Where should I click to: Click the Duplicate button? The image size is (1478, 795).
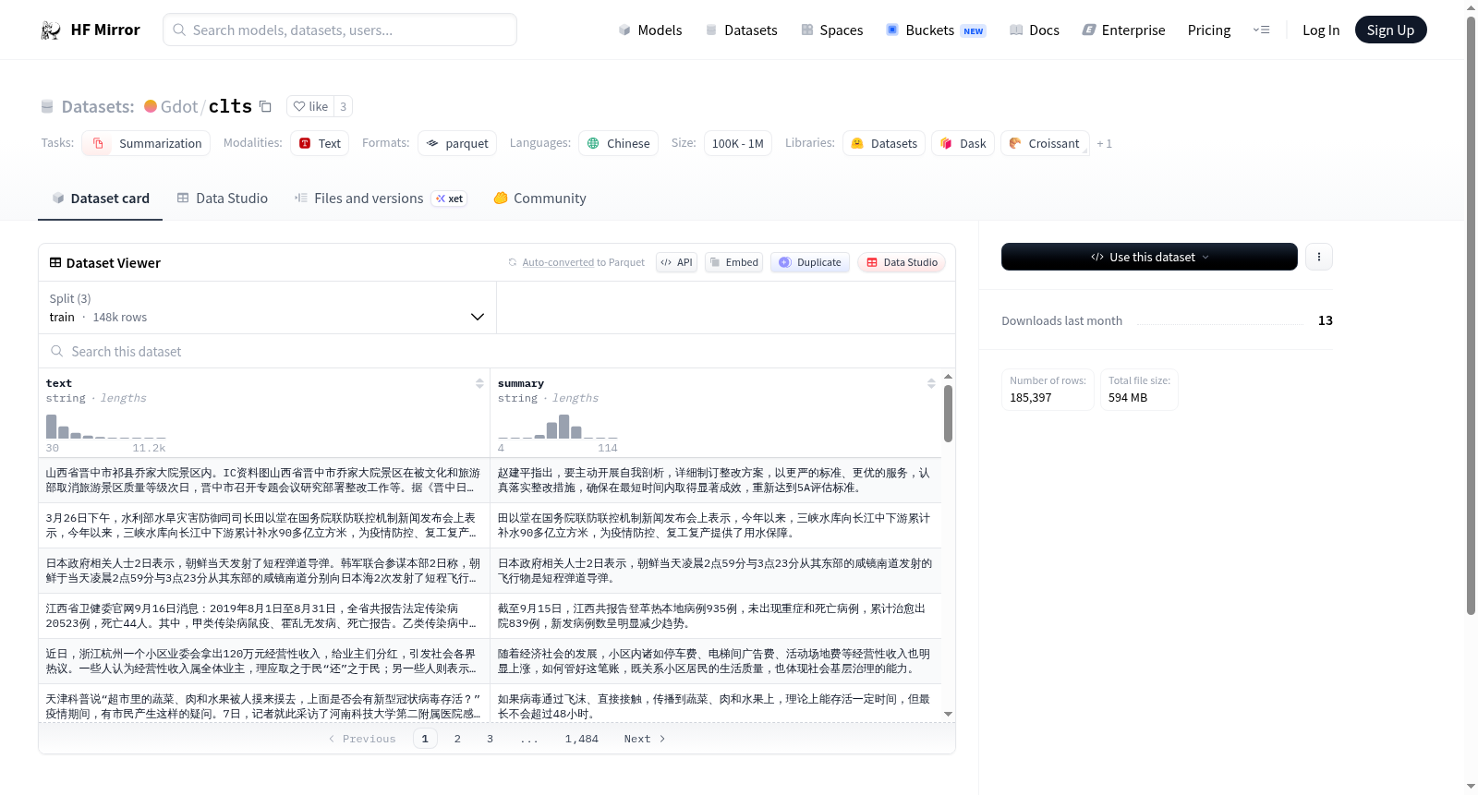click(x=809, y=262)
